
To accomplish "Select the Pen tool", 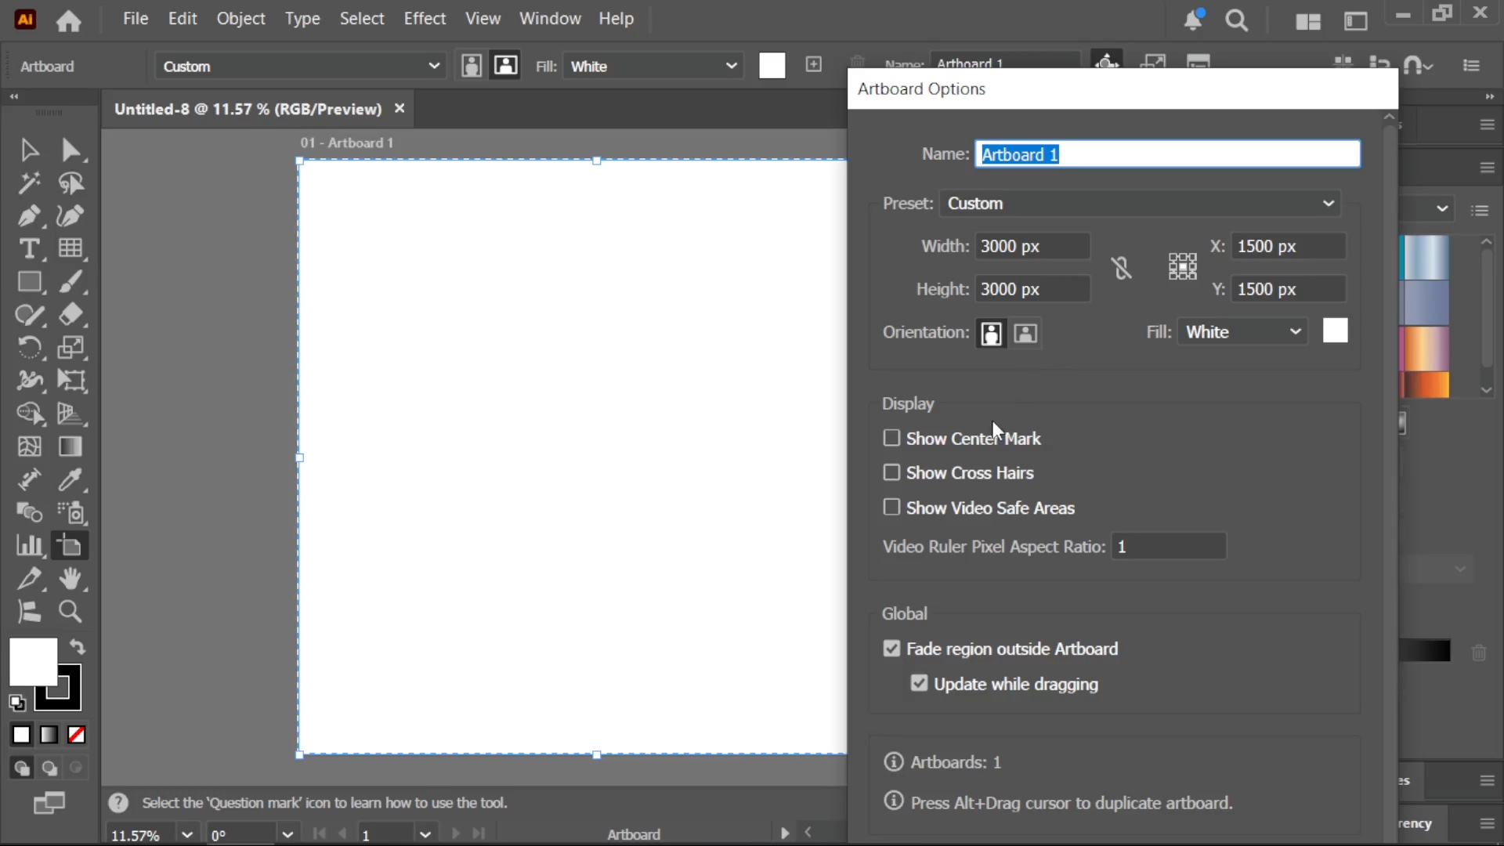I will click(29, 216).
